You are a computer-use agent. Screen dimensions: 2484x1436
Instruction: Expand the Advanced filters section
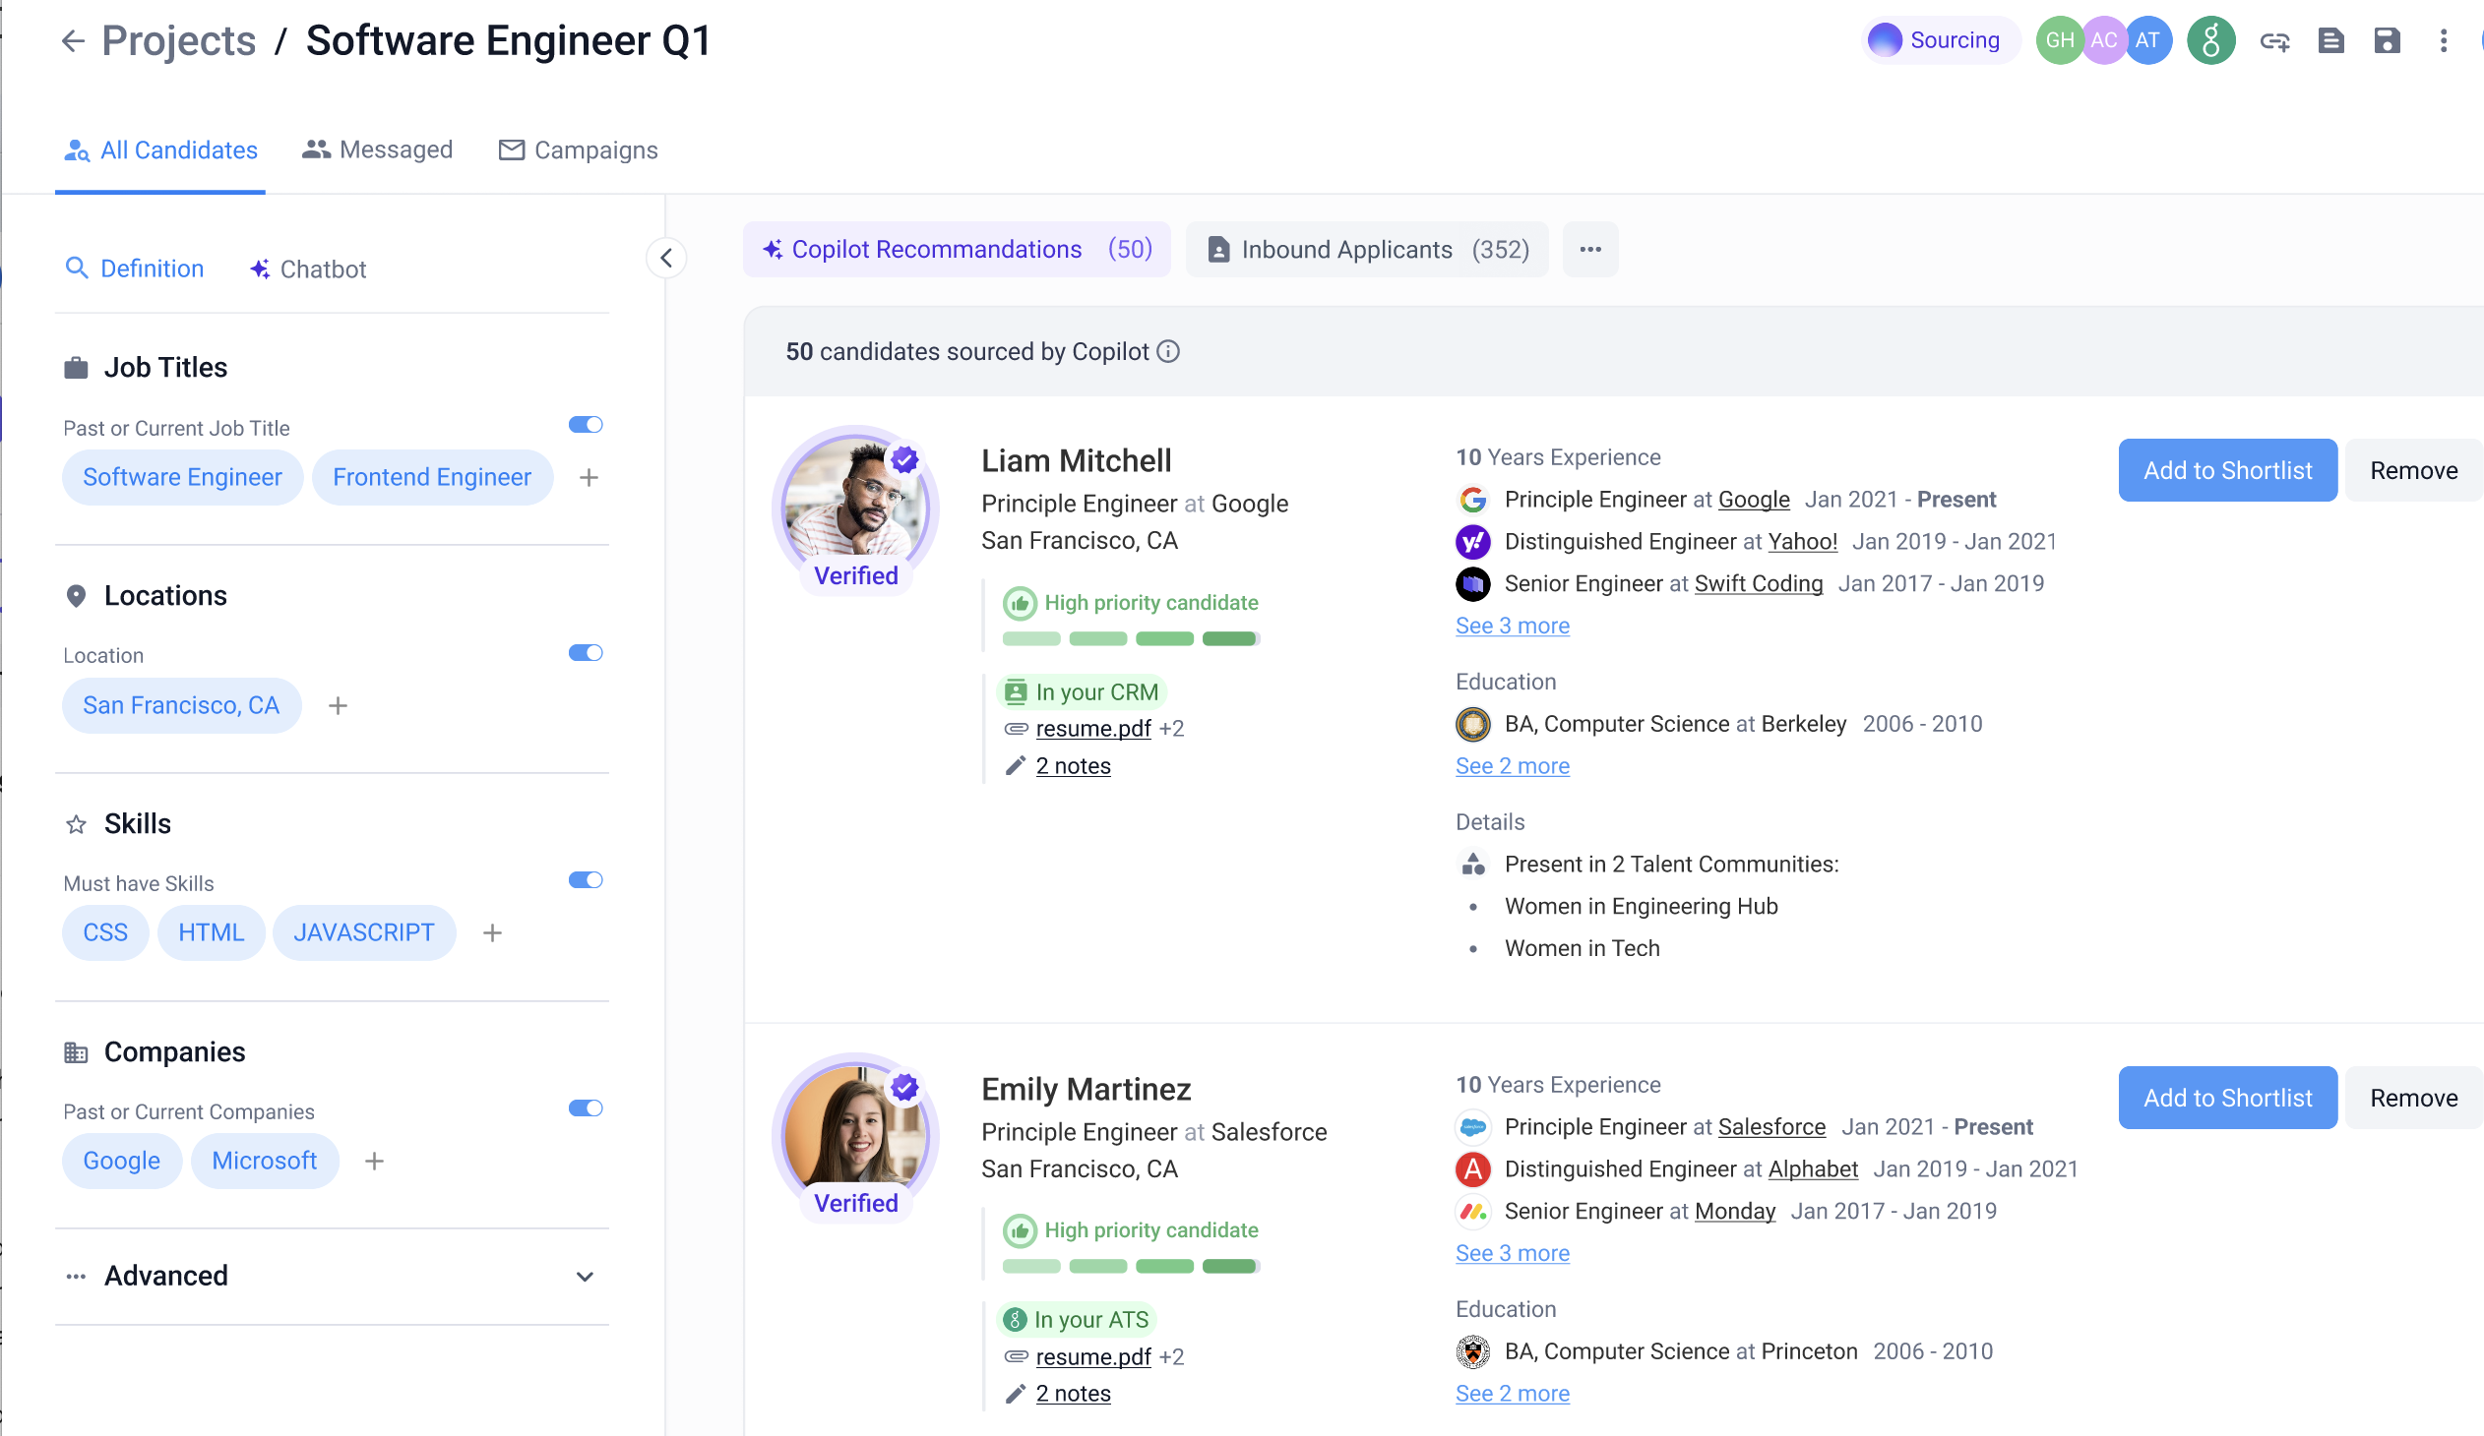[x=585, y=1276]
